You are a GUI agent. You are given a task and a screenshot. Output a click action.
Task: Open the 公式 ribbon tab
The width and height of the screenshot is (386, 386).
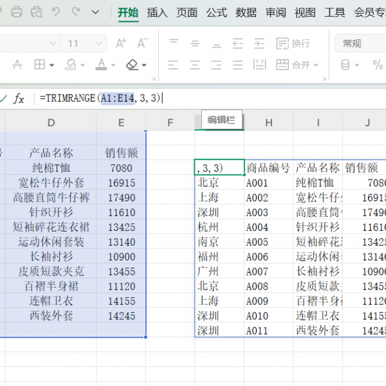click(216, 12)
